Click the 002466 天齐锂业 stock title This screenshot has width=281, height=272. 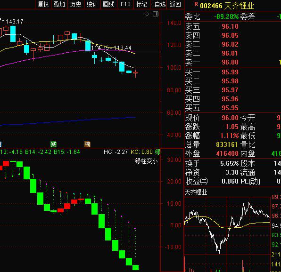[227, 6]
